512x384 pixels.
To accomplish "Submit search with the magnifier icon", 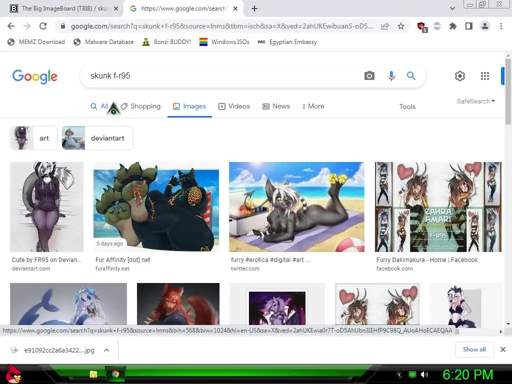I will (x=411, y=76).
